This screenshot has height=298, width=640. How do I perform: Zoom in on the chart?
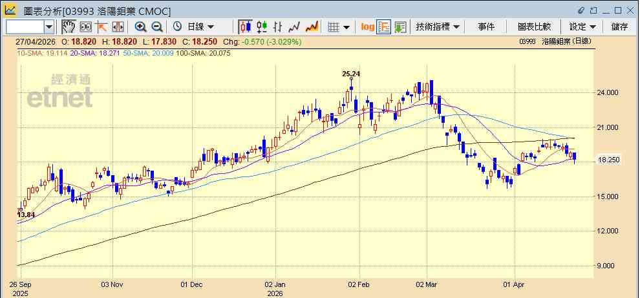(x=141, y=27)
